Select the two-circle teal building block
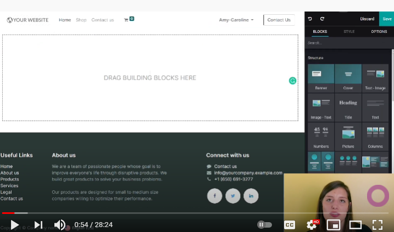The image size is (394, 232). pyautogui.click(x=321, y=162)
